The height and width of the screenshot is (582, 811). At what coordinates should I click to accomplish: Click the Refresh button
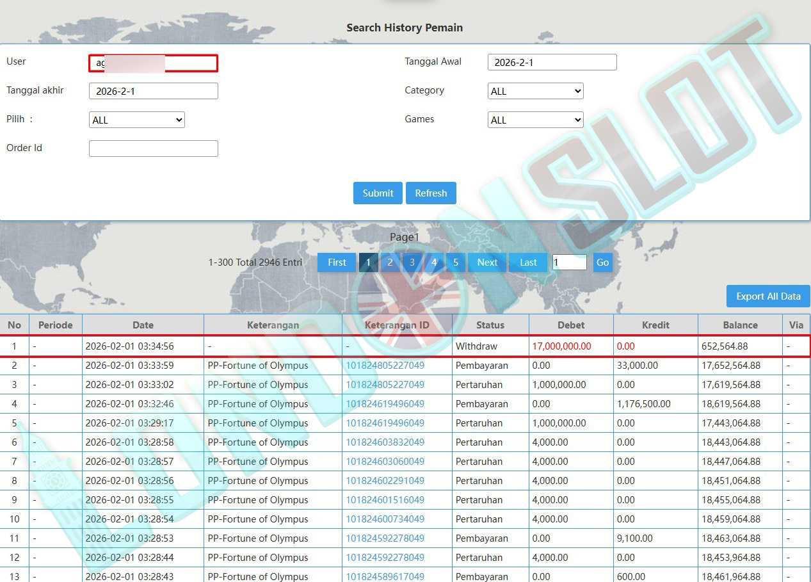point(431,193)
